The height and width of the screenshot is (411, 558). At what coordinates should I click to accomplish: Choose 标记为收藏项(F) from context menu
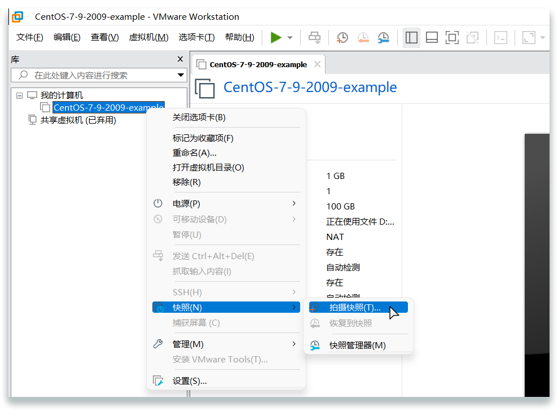click(x=226, y=138)
